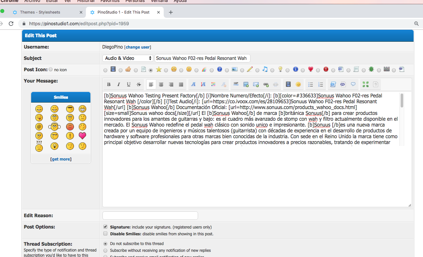Center align the text

161,84
